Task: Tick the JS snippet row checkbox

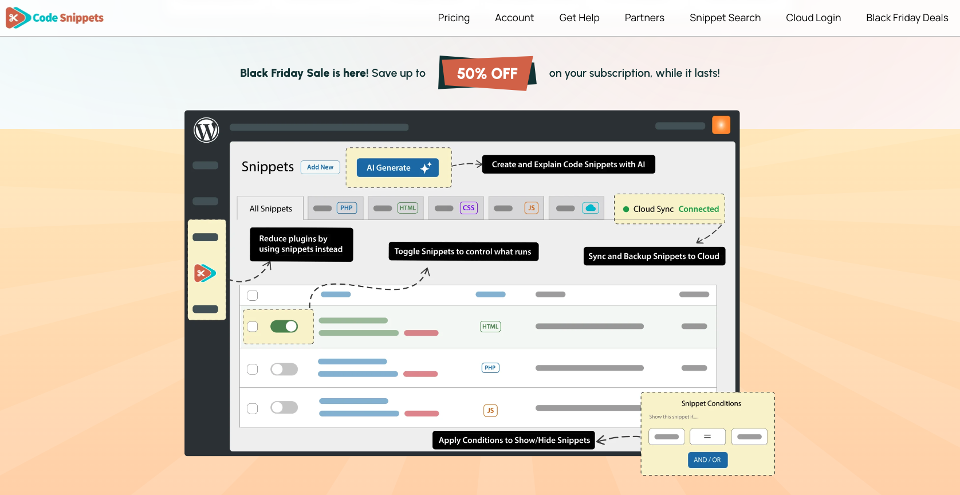Action: [253, 408]
